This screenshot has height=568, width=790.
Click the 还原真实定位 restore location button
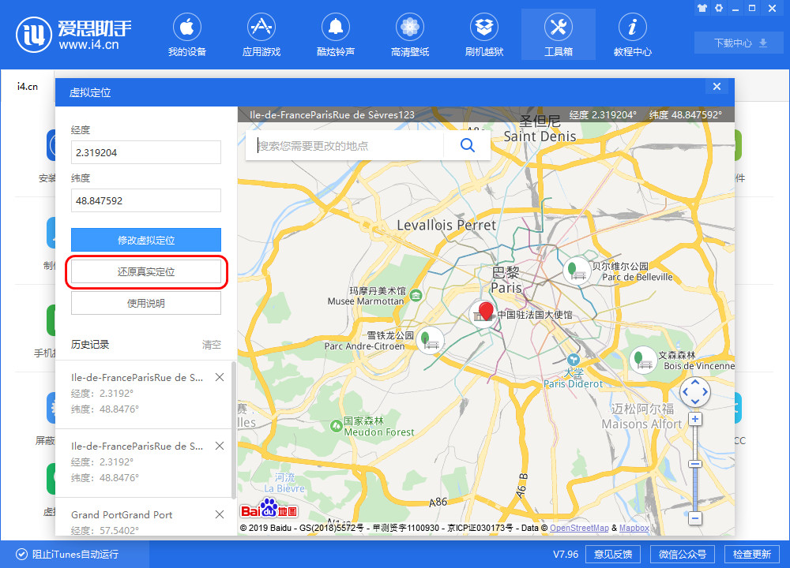coord(145,271)
